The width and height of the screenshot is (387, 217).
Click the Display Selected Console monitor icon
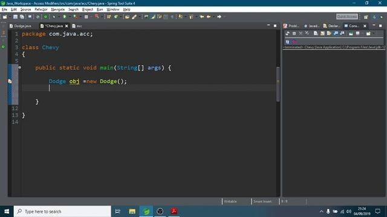tap(357, 33)
